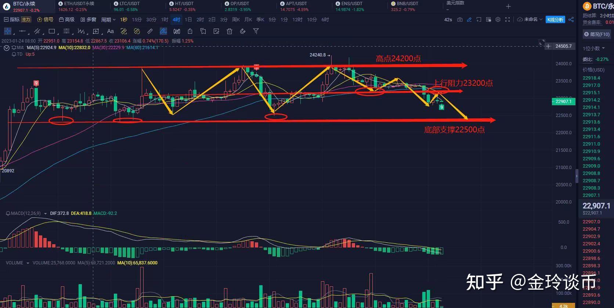Viewport: 614px width, 308px height.
Task: Expand the 周期 period dropdown
Action: (108, 19)
